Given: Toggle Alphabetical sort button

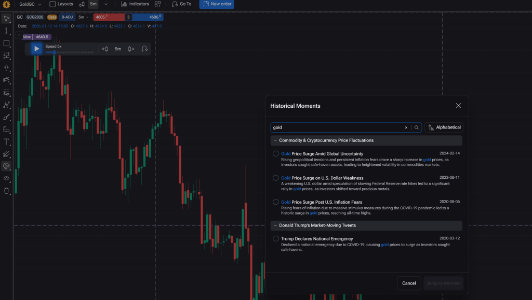Looking at the screenshot, I should point(444,127).
